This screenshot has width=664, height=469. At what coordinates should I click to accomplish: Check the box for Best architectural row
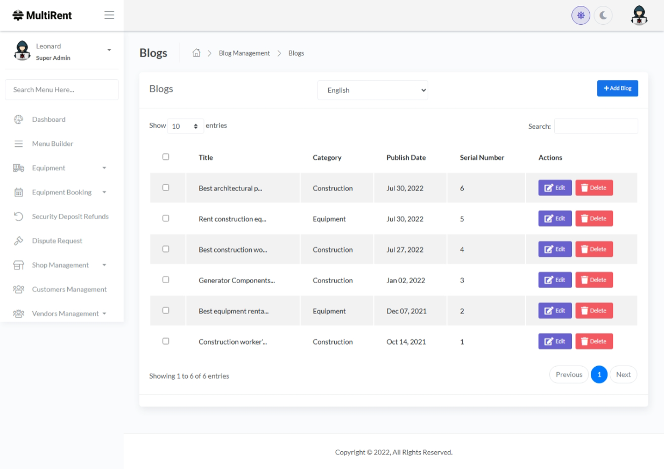pos(166,187)
